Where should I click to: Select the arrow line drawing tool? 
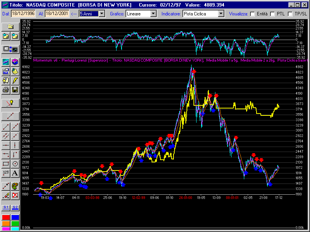pos(6,186)
